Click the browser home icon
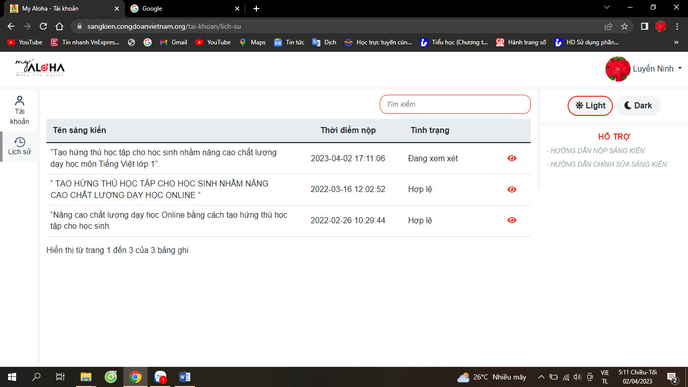Image resolution: width=688 pixels, height=387 pixels. click(59, 26)
